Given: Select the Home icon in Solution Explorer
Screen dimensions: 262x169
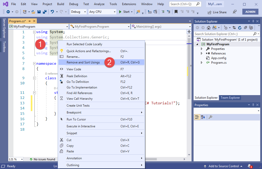Looking at the screenshot, I should click(x=208, y=28).
